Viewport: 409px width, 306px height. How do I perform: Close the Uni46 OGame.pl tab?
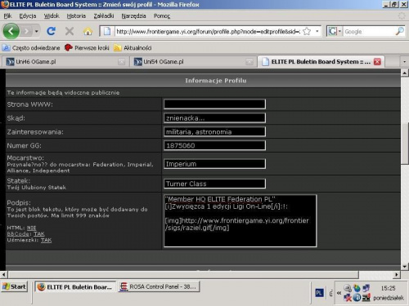coord(121,62)
